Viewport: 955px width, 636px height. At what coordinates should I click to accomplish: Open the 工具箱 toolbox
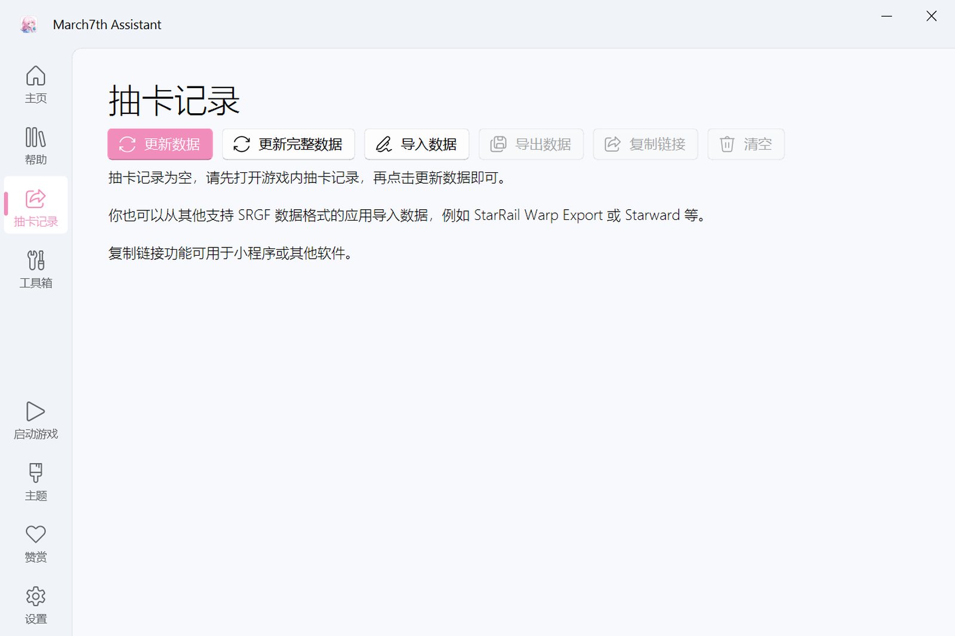36,269
